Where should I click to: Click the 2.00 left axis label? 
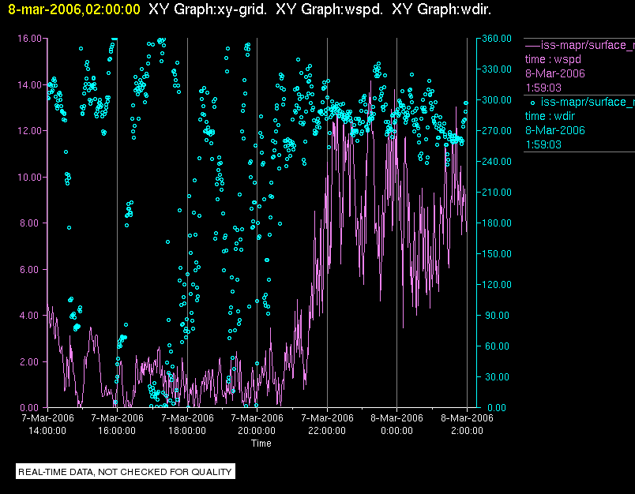coord(31,361)
